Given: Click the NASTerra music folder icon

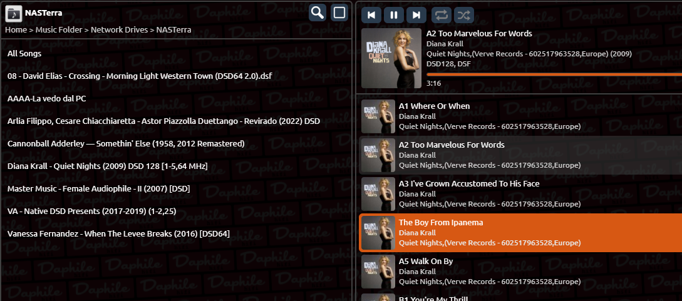Looking at the screenshot, I should click(14, 14).
